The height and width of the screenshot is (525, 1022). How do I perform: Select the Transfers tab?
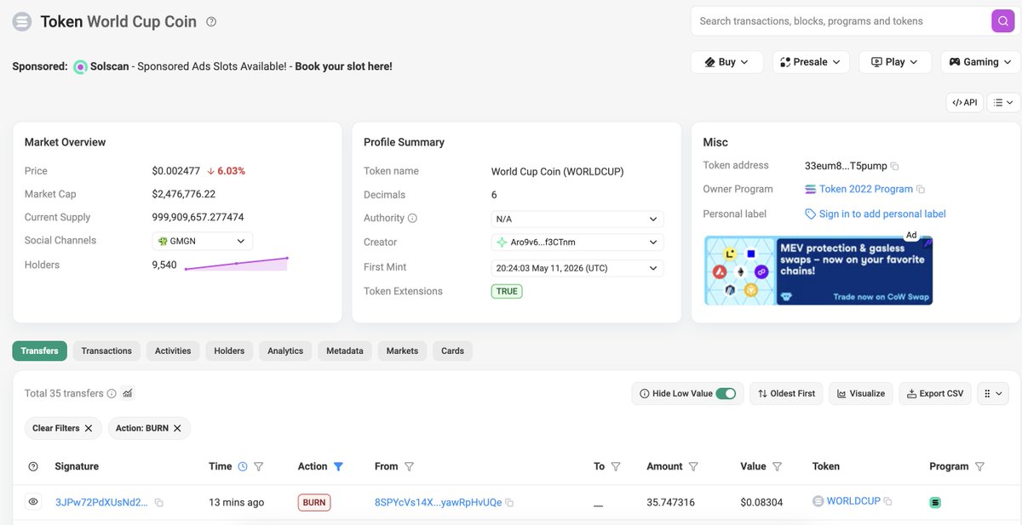click(40, 351)
